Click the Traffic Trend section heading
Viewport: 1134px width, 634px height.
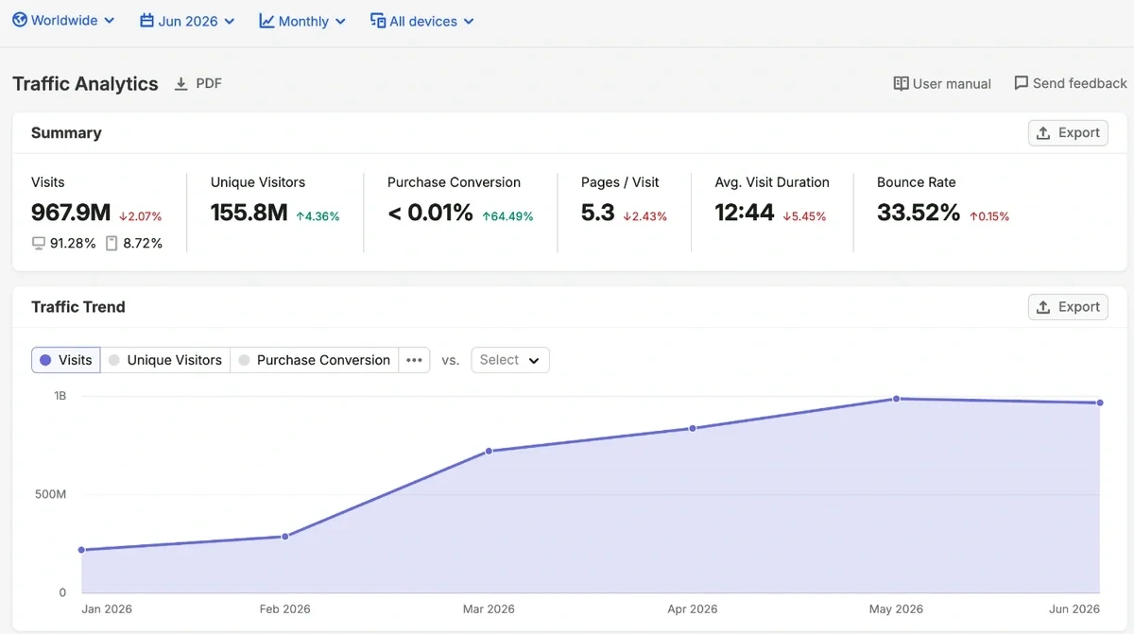pyautogui.click(x=78, y=307)
